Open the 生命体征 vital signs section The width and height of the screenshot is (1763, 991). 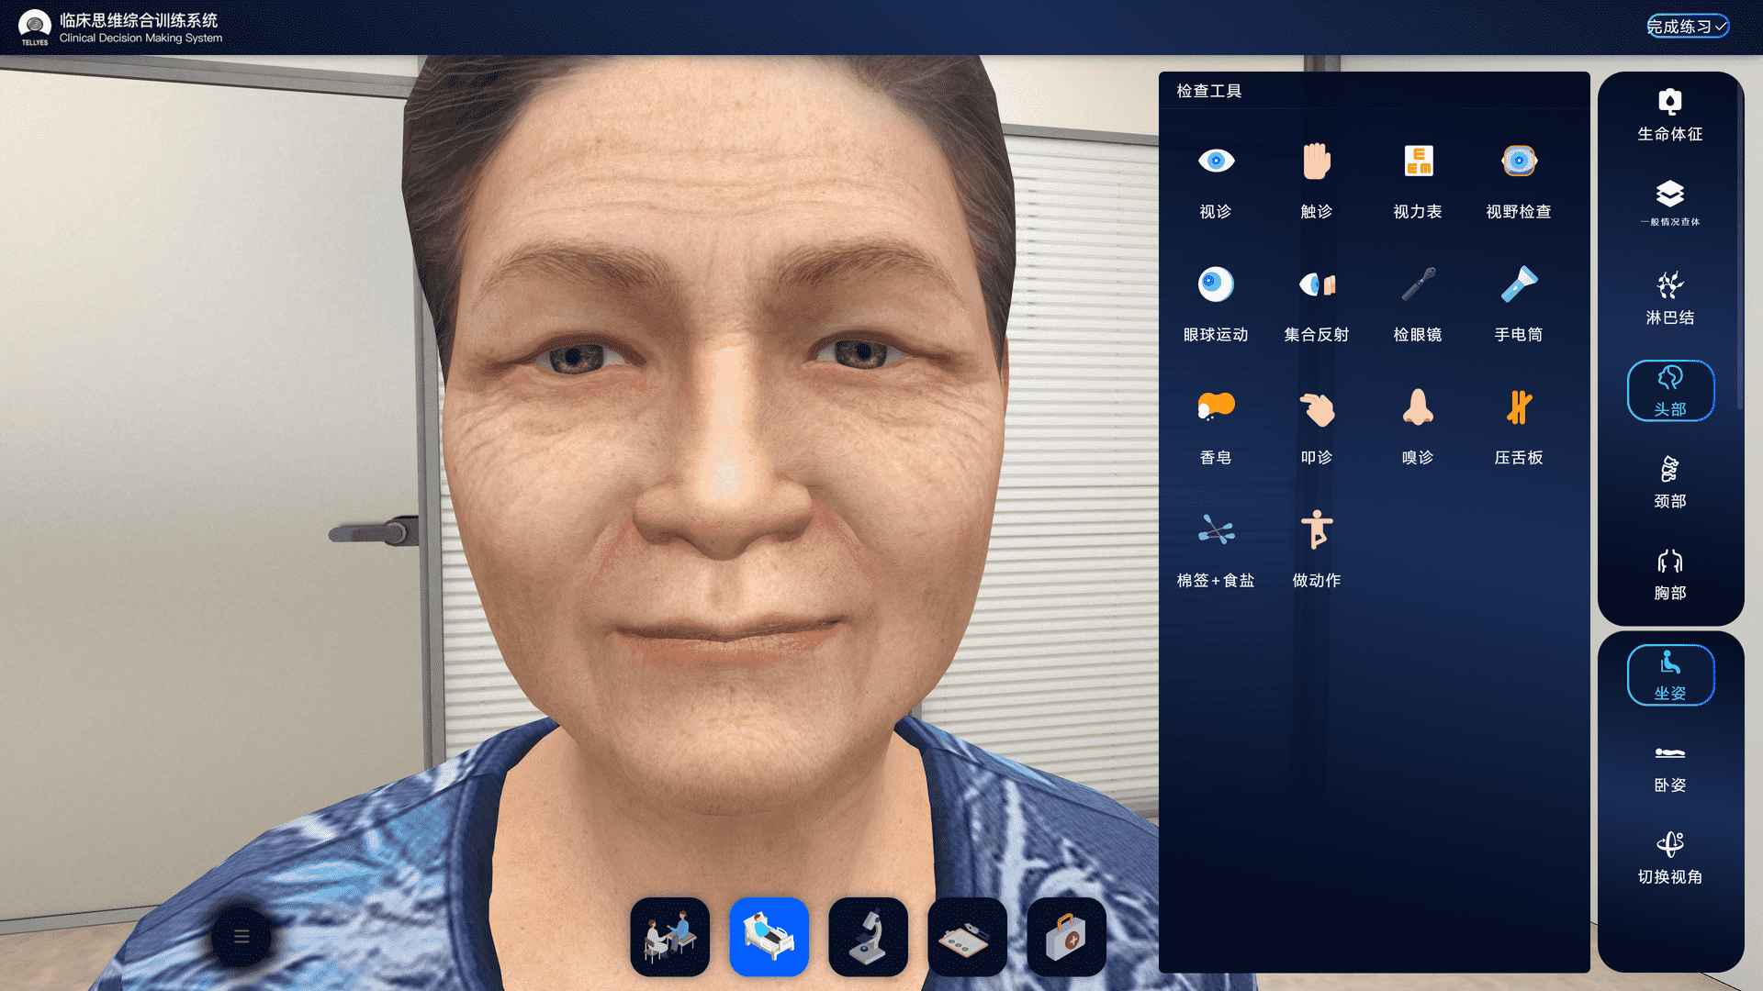(x=1669, y=116)
